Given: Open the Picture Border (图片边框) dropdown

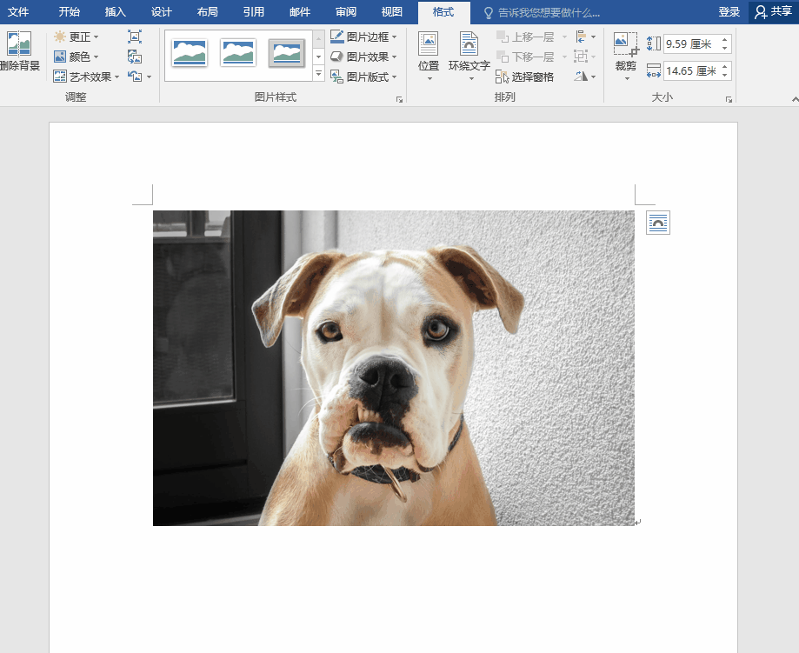Looking at the screenshot, I should pos(363,37).
